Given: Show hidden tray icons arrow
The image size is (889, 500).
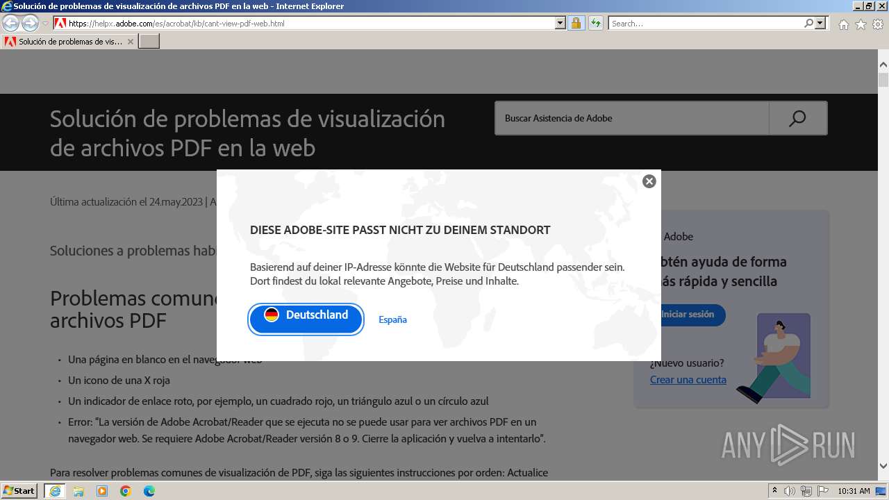Looking at the screenshot, I should [774, 491].
